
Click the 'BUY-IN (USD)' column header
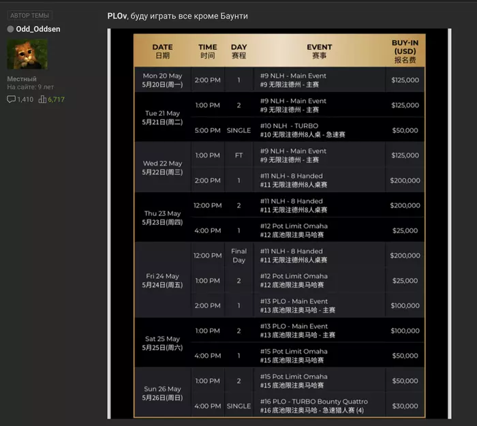(x=405, y=51)
